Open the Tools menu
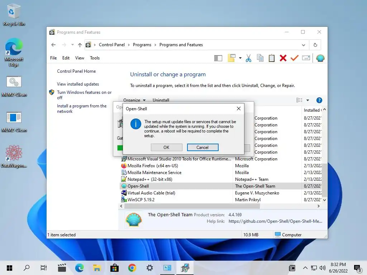This screenshot has width=367, height=275. (x=95, y=58)
